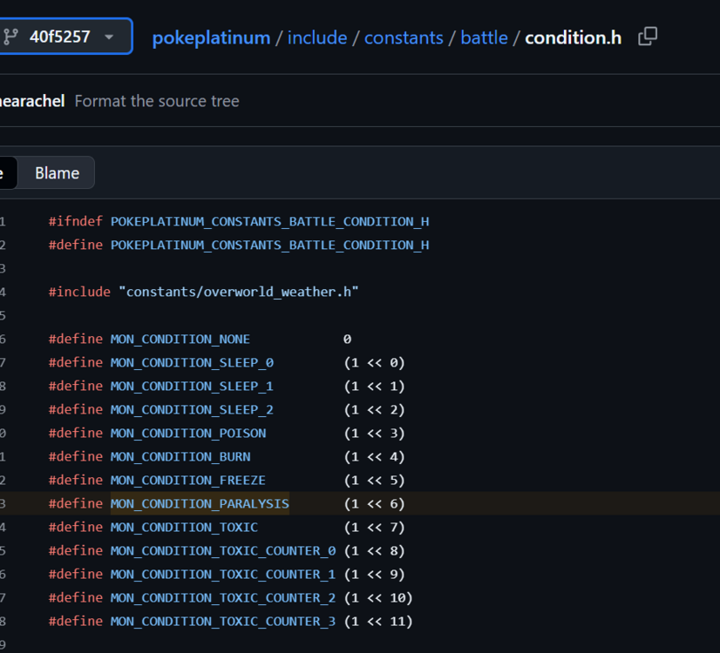The image size is (720, 653).
Task: Click the highlighted MON_CONDITION_PARALYSIS symbol
Action: click(200, 503)
